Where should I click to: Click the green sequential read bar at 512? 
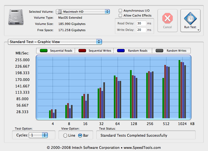163,98
